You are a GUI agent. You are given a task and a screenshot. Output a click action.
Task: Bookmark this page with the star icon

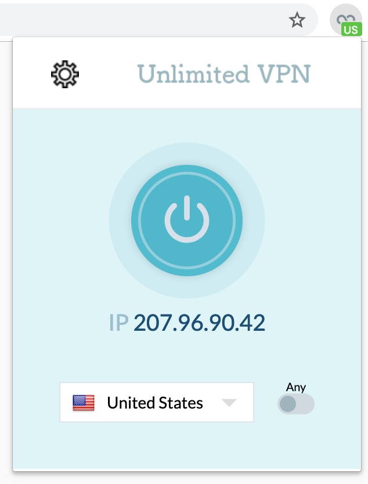297,21
